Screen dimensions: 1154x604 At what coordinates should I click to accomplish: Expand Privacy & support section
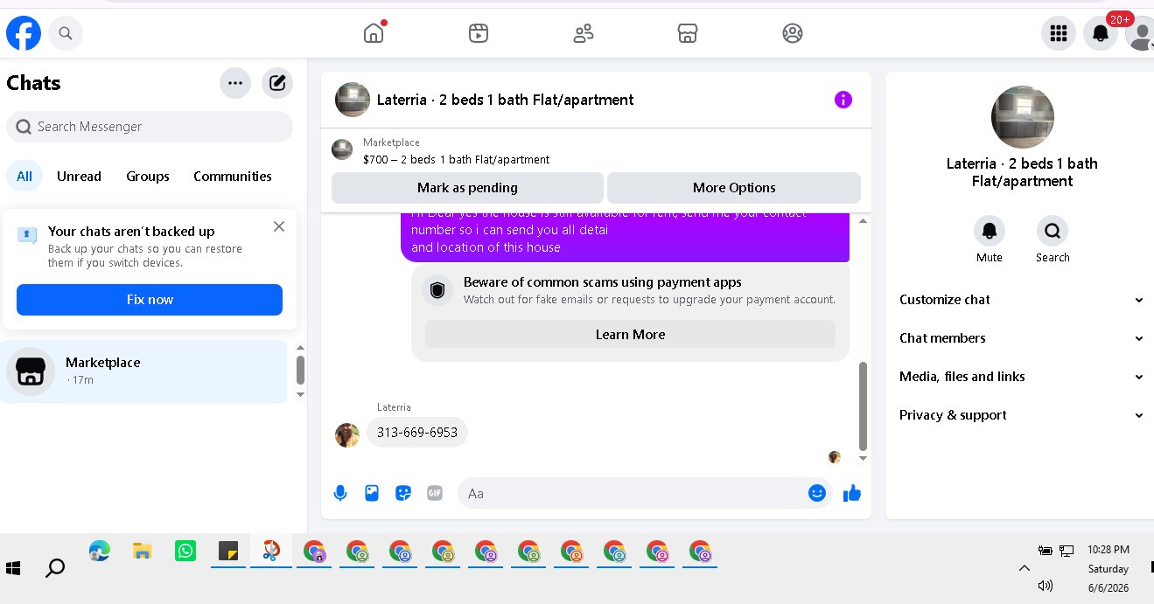pos(1022,415)
